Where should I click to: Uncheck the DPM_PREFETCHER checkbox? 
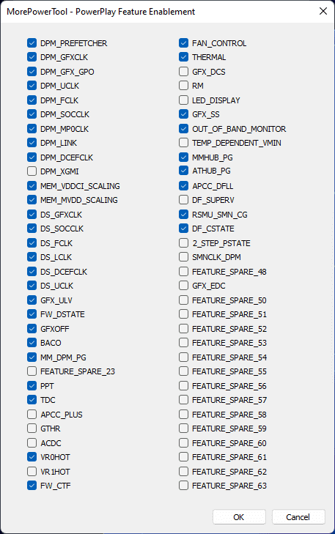coord(32,43)
